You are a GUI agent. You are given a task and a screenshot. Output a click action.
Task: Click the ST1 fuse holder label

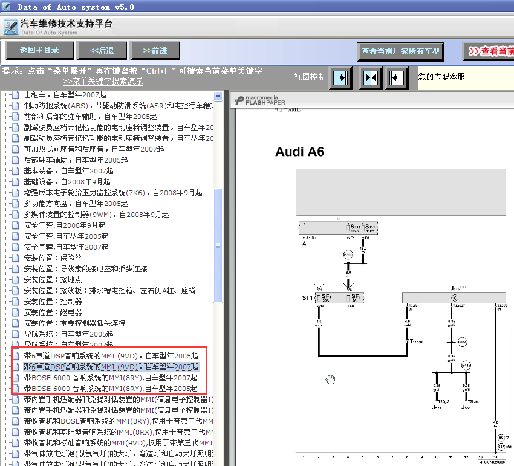click(x=307, y=297)
